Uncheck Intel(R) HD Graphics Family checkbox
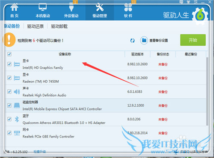 coord(9,64)
